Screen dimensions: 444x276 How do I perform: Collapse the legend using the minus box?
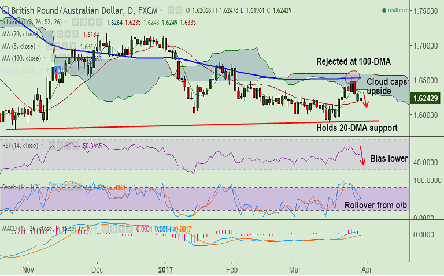point(5,11)
